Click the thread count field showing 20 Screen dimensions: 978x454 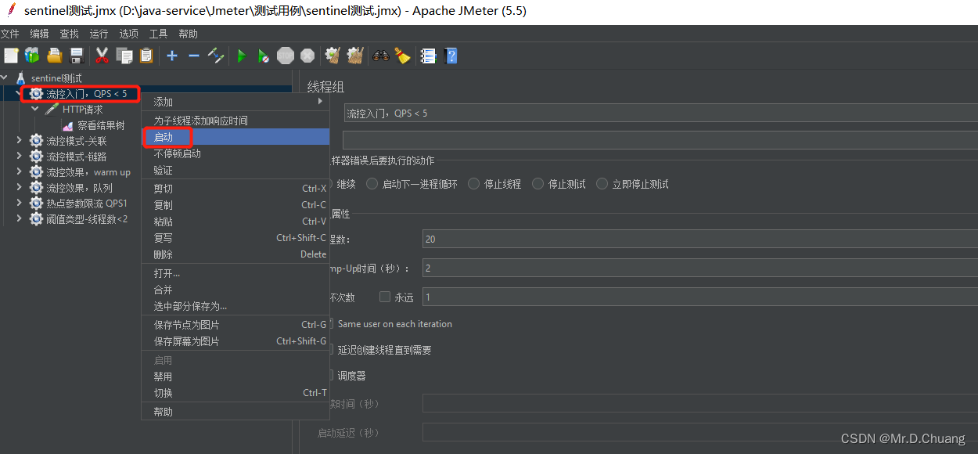click(x=700, y=239)
